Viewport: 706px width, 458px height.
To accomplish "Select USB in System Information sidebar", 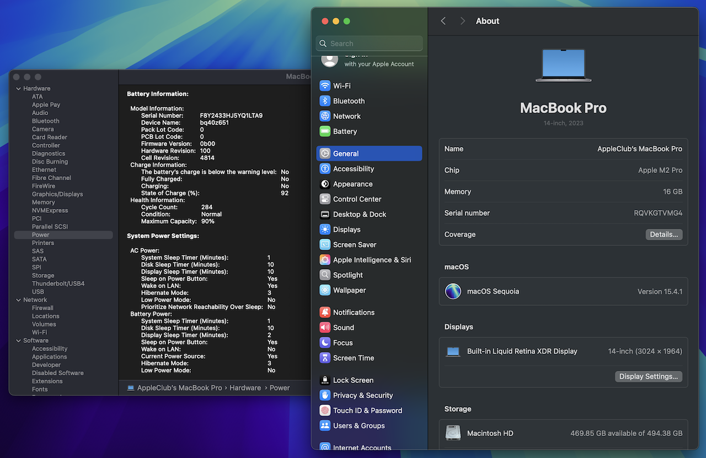I will pos(38,292).
